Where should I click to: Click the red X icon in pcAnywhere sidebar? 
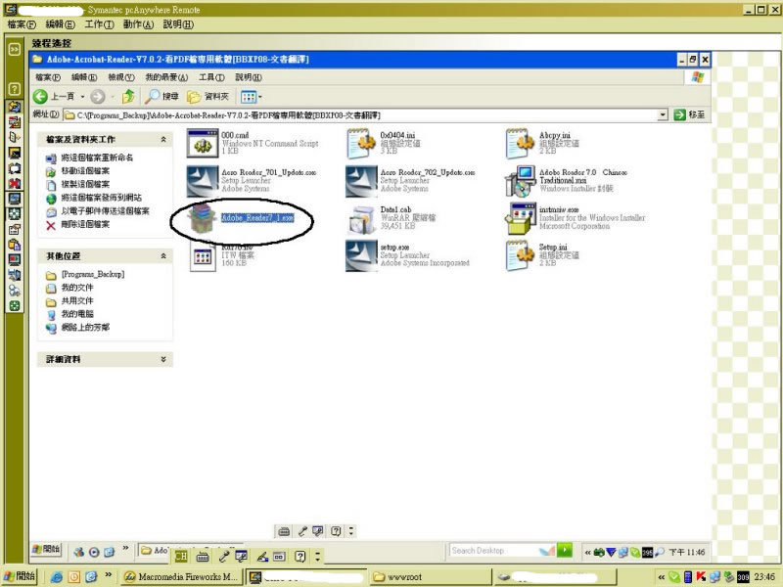click(15, 183)
